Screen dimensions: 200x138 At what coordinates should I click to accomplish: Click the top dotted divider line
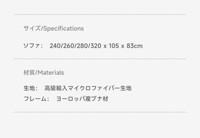[100, 14]
